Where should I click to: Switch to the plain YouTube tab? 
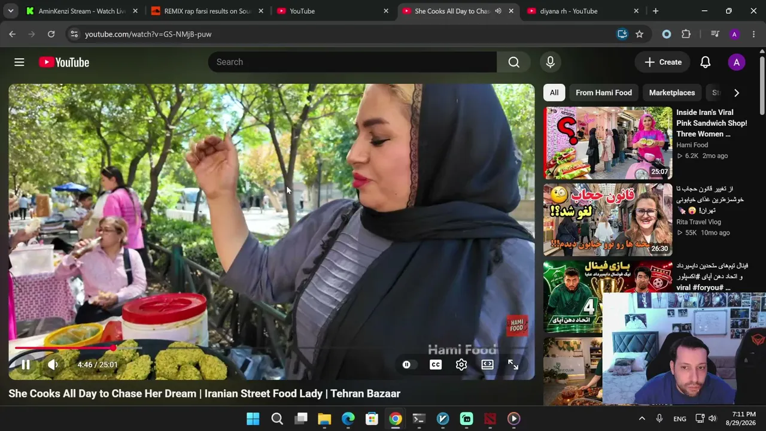(332, 11)
